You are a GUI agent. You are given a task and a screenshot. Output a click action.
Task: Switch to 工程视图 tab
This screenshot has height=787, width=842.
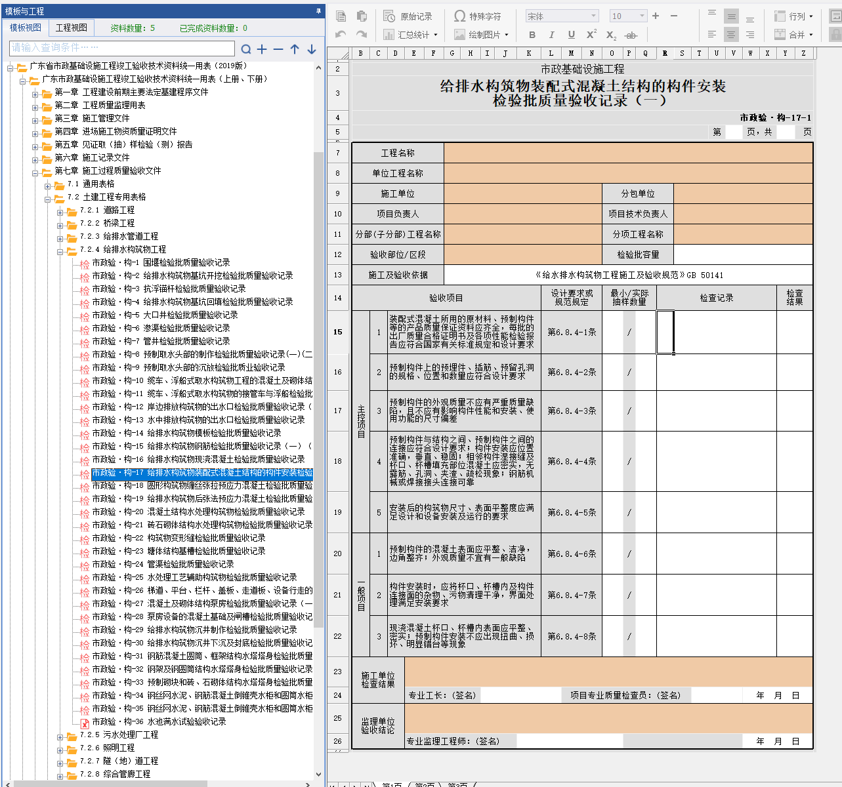tap(71, 28)
